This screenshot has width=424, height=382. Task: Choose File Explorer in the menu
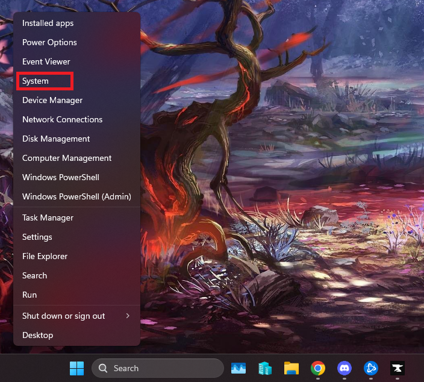(77, 256)
